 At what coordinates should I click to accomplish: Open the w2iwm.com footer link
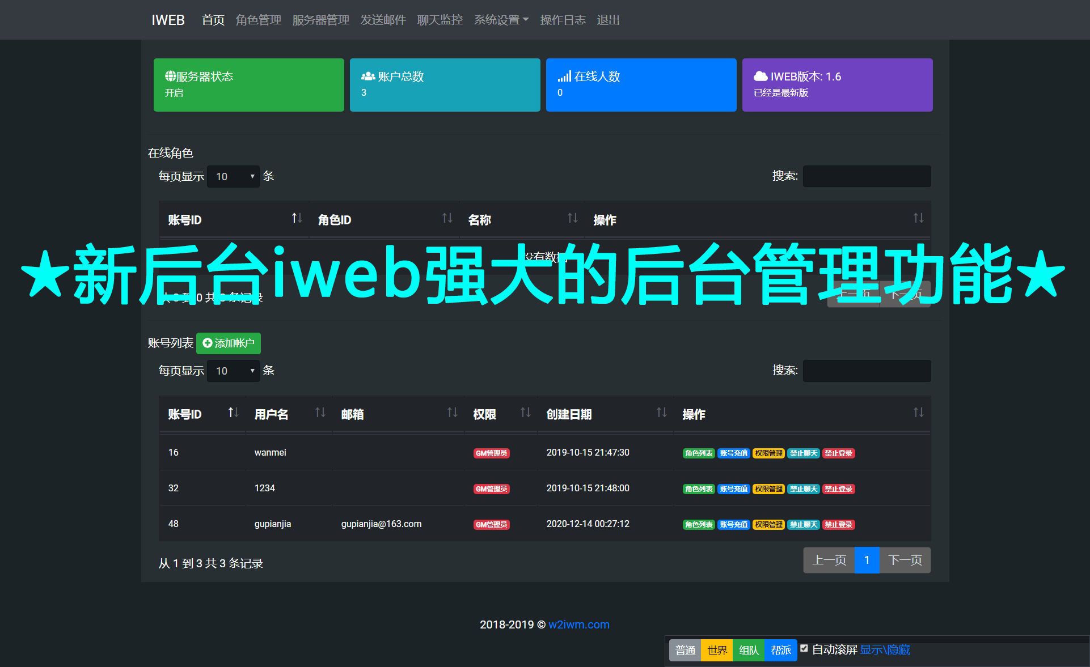578,624
